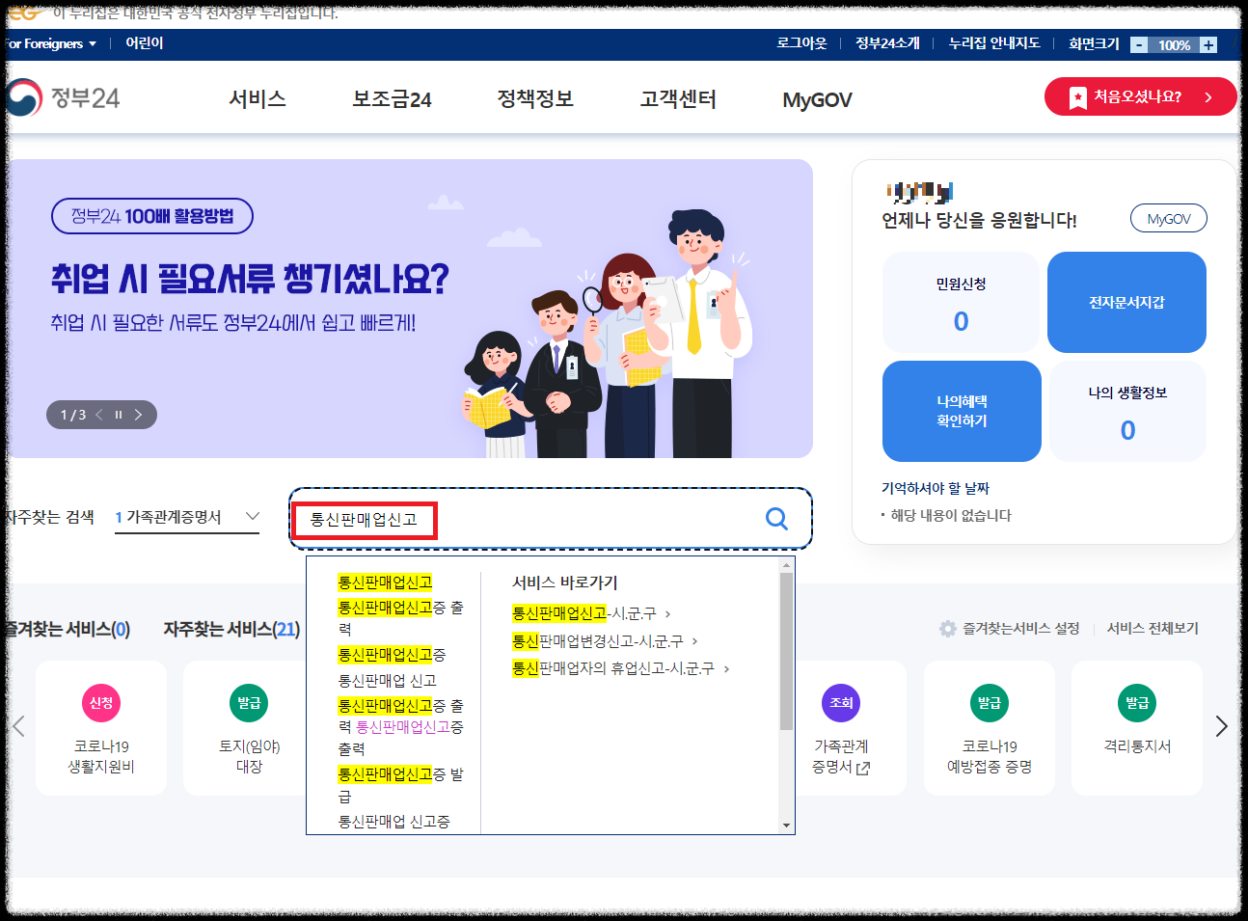The image size is (1248, 921).
Task: Increase screen size with plus button
Action: click(1208, 44)
